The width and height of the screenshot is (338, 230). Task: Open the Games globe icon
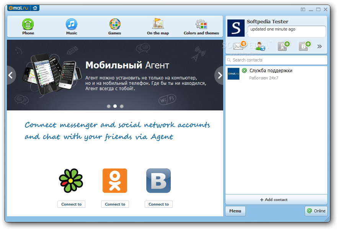point(115,24)
